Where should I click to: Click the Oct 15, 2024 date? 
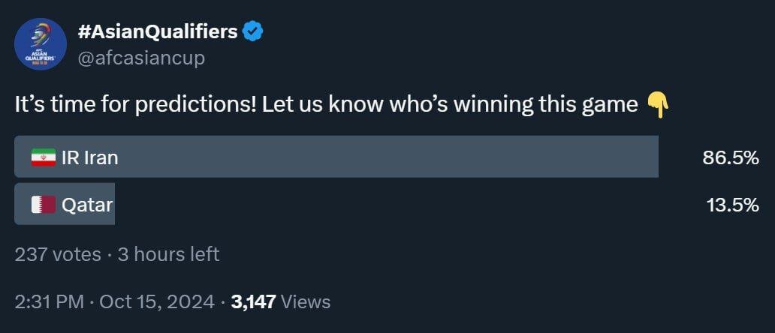pos(158,301)
